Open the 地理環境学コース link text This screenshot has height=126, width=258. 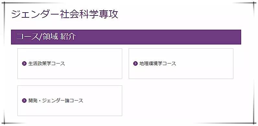(x=158, y=63)
